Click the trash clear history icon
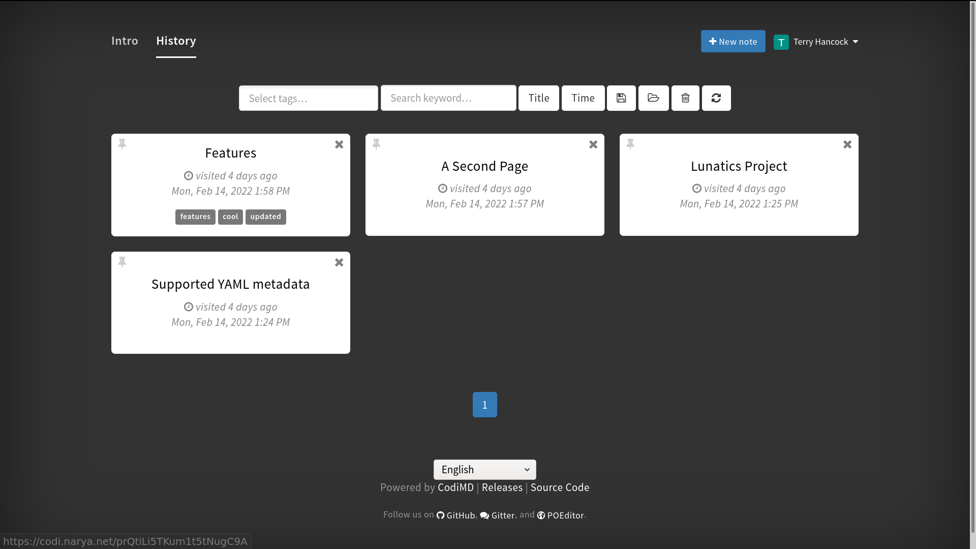The width and height of the screenshot is (976, 549). click(685, 98)
